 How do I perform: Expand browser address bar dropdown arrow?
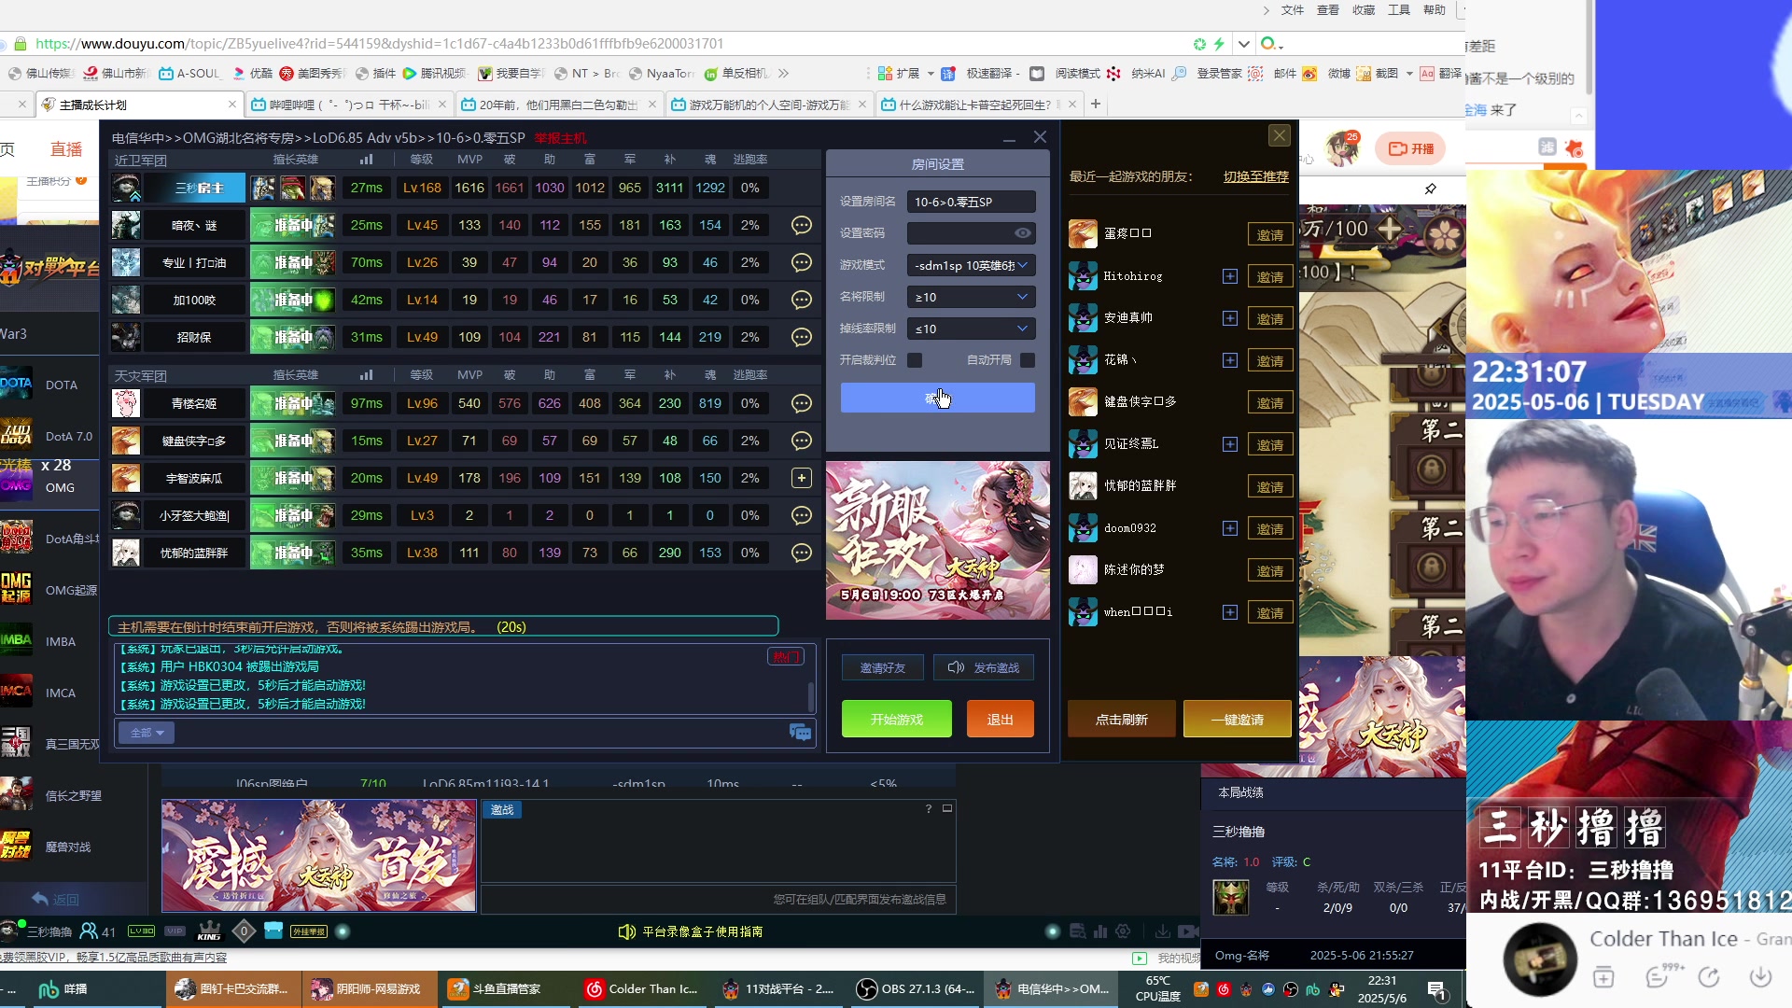(1243, 44)
